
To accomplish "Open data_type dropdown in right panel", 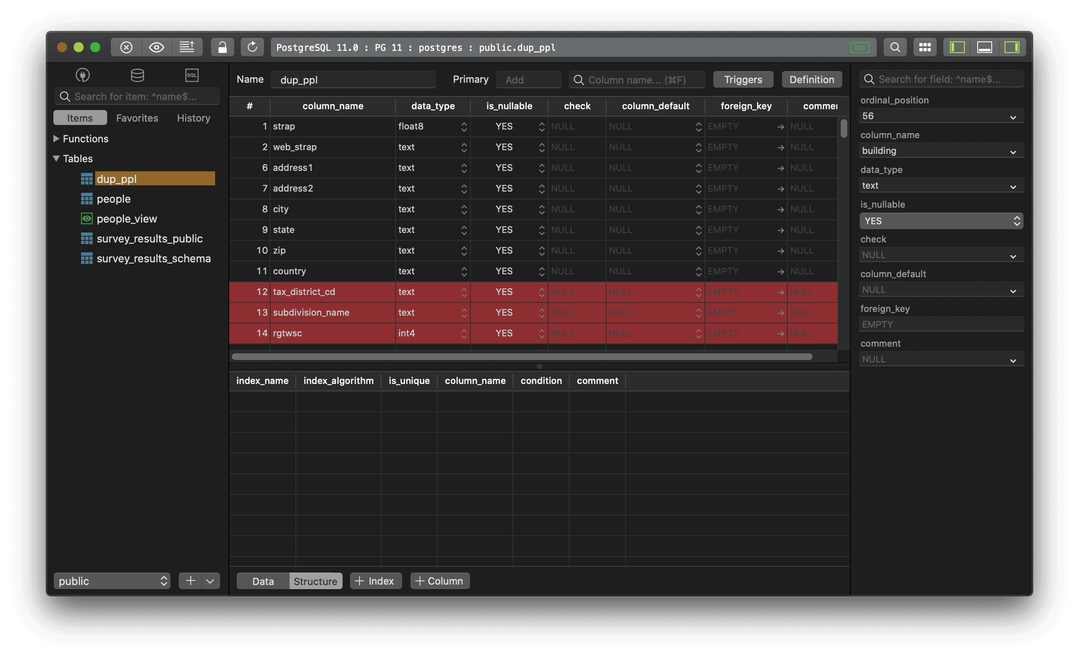I will click(941, 186).
